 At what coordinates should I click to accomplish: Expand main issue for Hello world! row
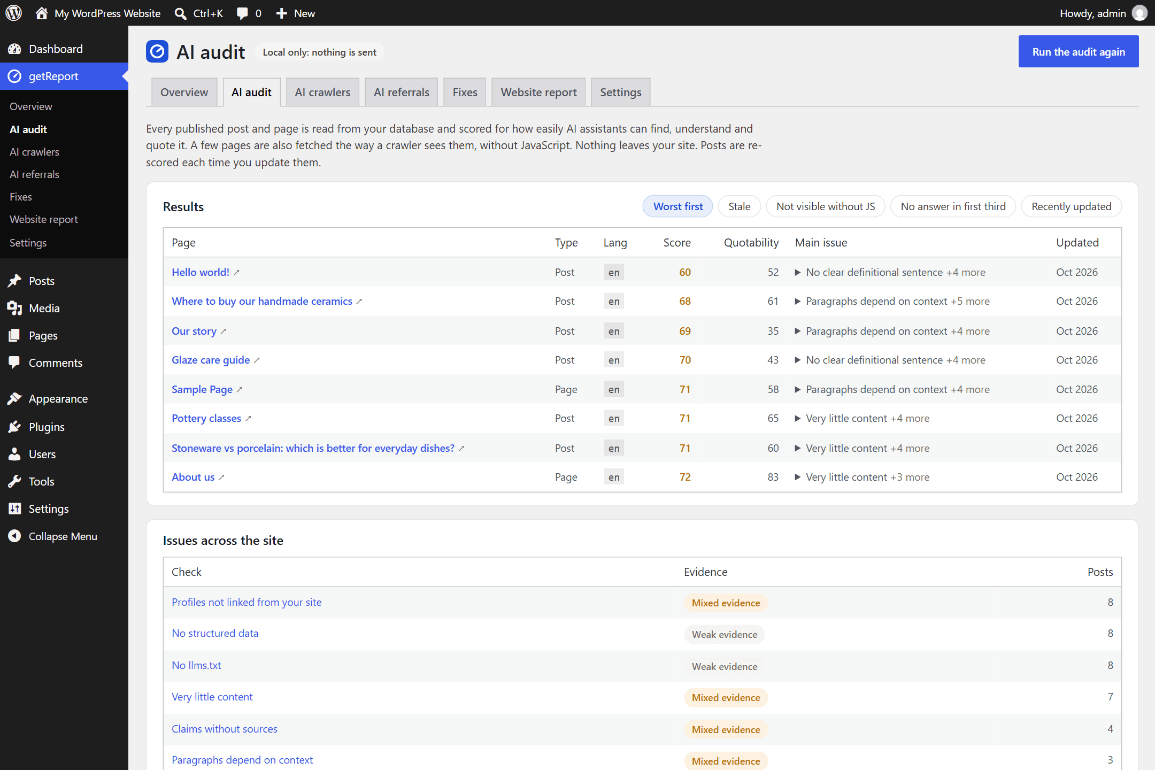coord(797,272)
